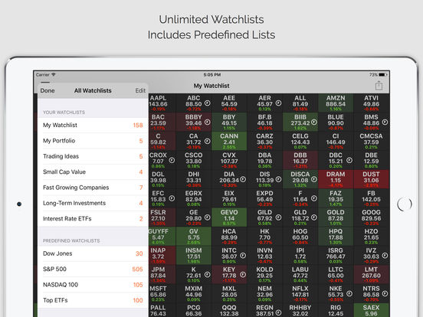423x317 pixels.
Task: Tap the DRAM stock tile
Action: coord(336,179)
